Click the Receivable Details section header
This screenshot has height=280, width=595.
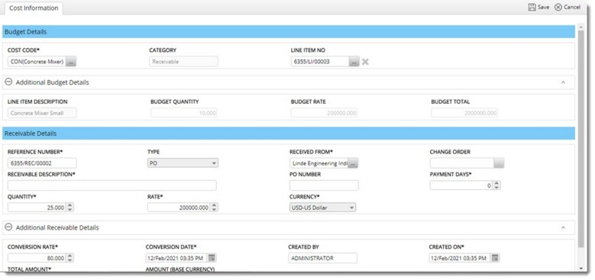click(289, 134)
